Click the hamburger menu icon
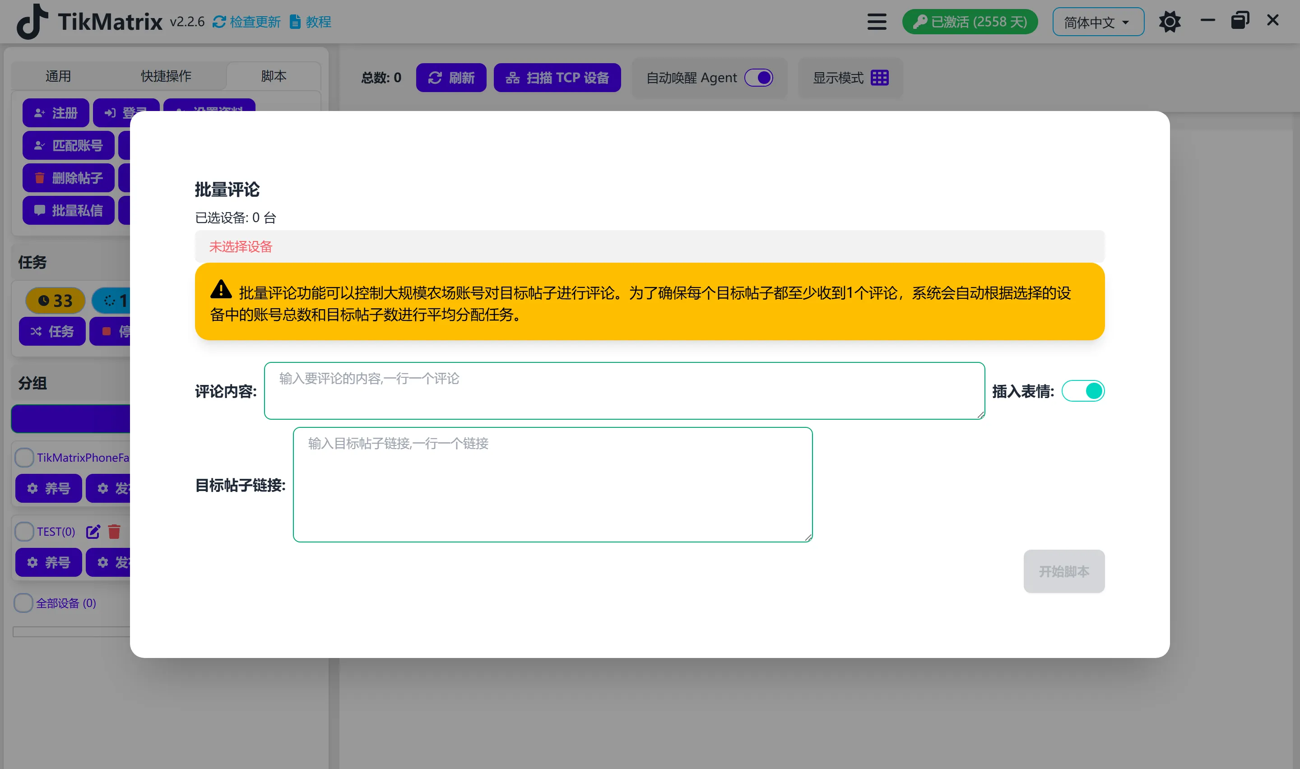Screen dimensions: 1300x769 [877, 22]
